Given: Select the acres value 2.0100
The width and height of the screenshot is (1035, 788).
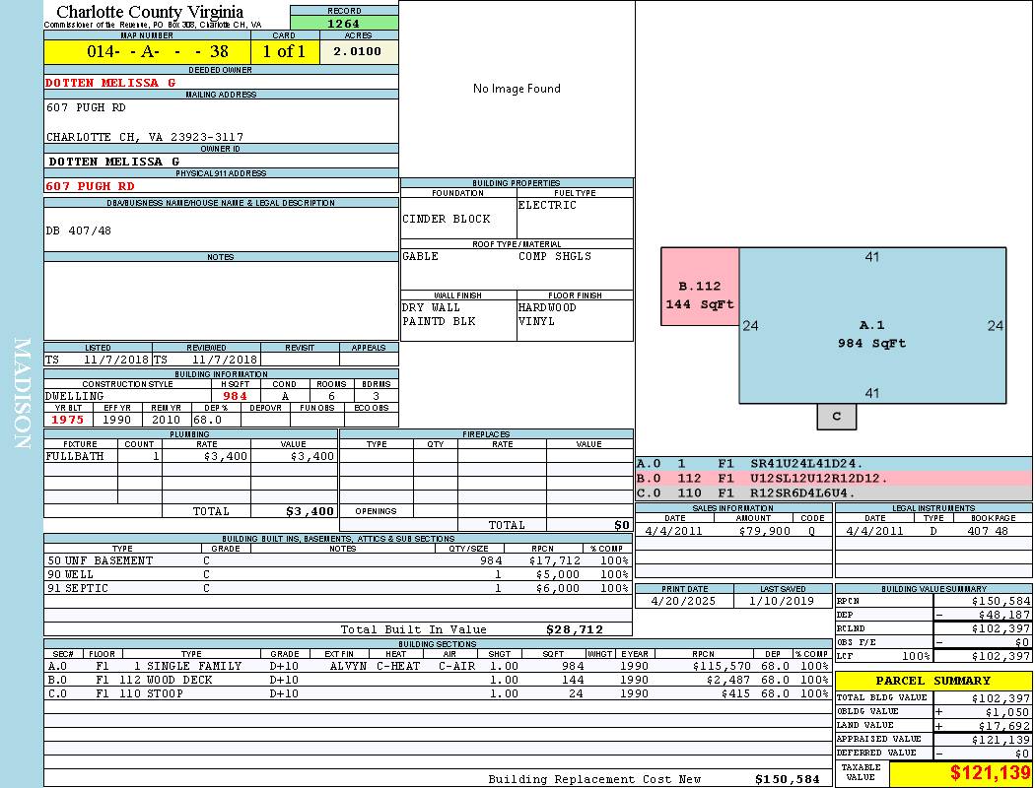Looking at the screenshot, I should pyautogui.click(x=358, y=52).
